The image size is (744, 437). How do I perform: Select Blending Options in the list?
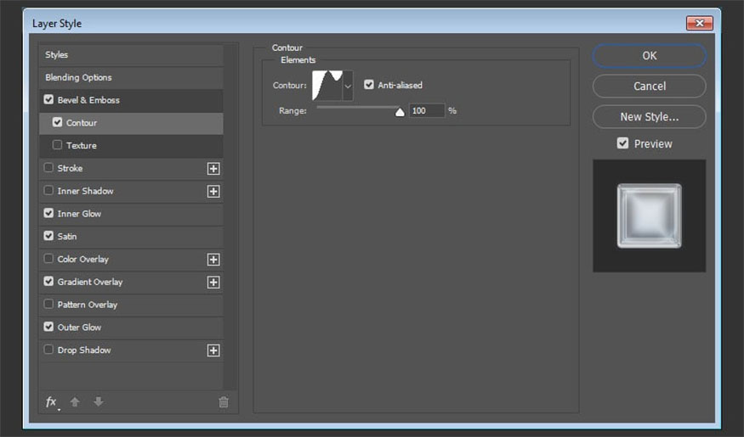point(78,77)
